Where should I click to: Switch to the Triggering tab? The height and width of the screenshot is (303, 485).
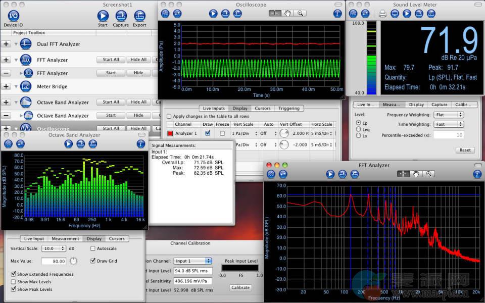(289, 108)
